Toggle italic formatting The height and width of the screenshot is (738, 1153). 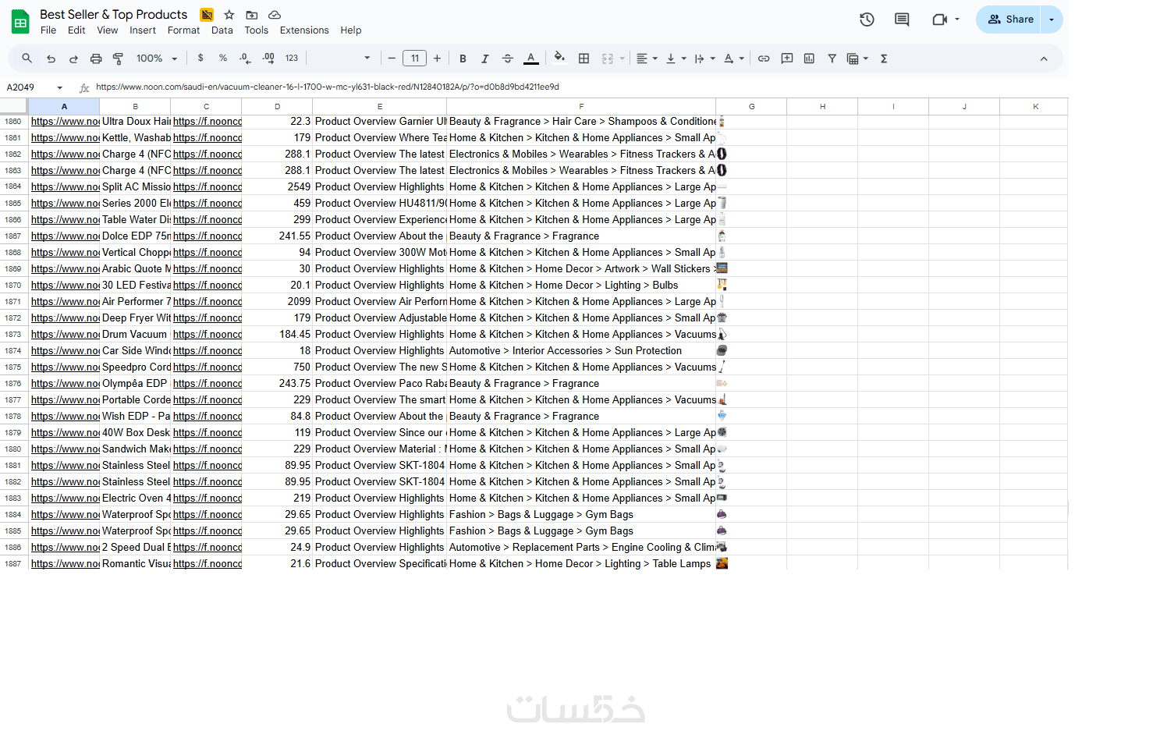[485, 59]
